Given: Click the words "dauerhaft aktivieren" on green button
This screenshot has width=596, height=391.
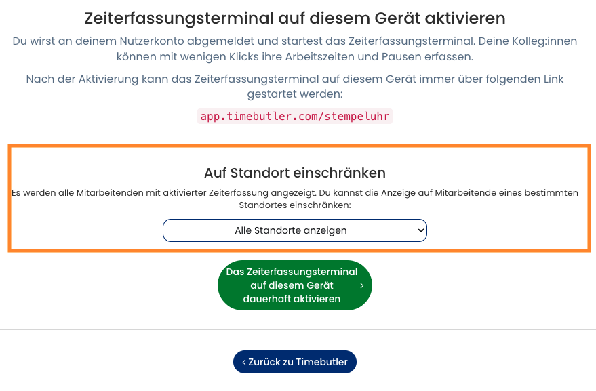Looking at the screenshot, I should pyautogui.click(x=292, y=299).
